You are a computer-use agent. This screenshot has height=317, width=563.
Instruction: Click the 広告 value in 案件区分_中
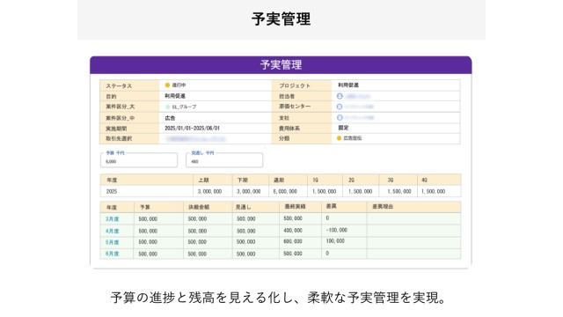click(x=170, y=118)
